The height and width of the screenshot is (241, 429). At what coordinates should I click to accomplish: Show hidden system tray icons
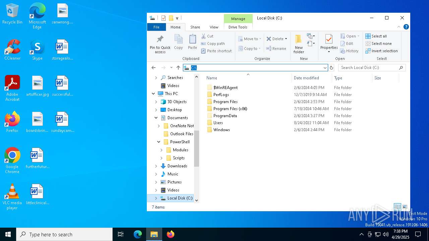coord(361,234)
